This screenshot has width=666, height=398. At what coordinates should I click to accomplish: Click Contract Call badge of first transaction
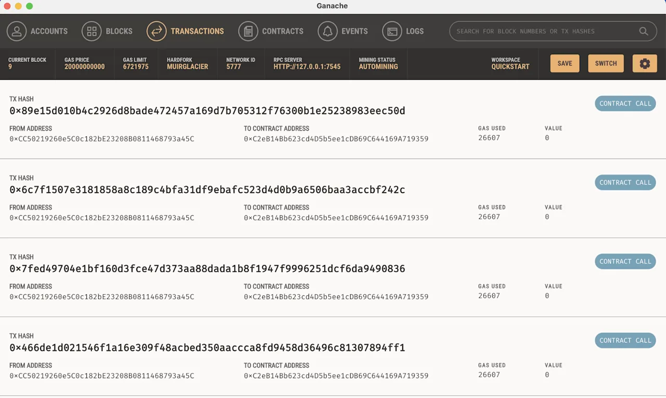click(x=625, y=104)
